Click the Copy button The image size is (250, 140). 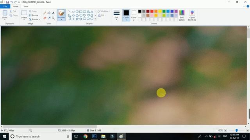tap(13, 16)
